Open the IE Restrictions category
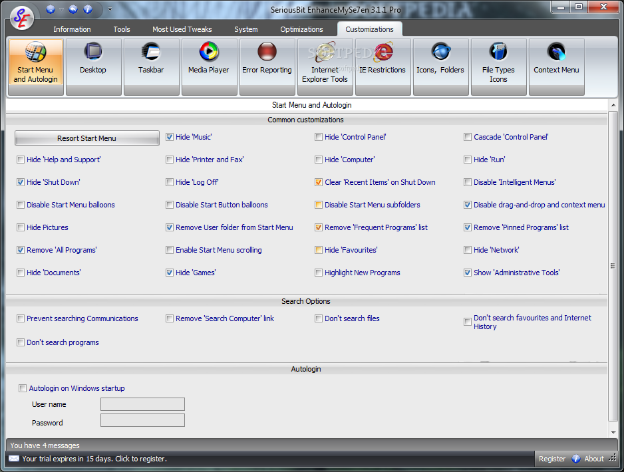 point(383,66)
